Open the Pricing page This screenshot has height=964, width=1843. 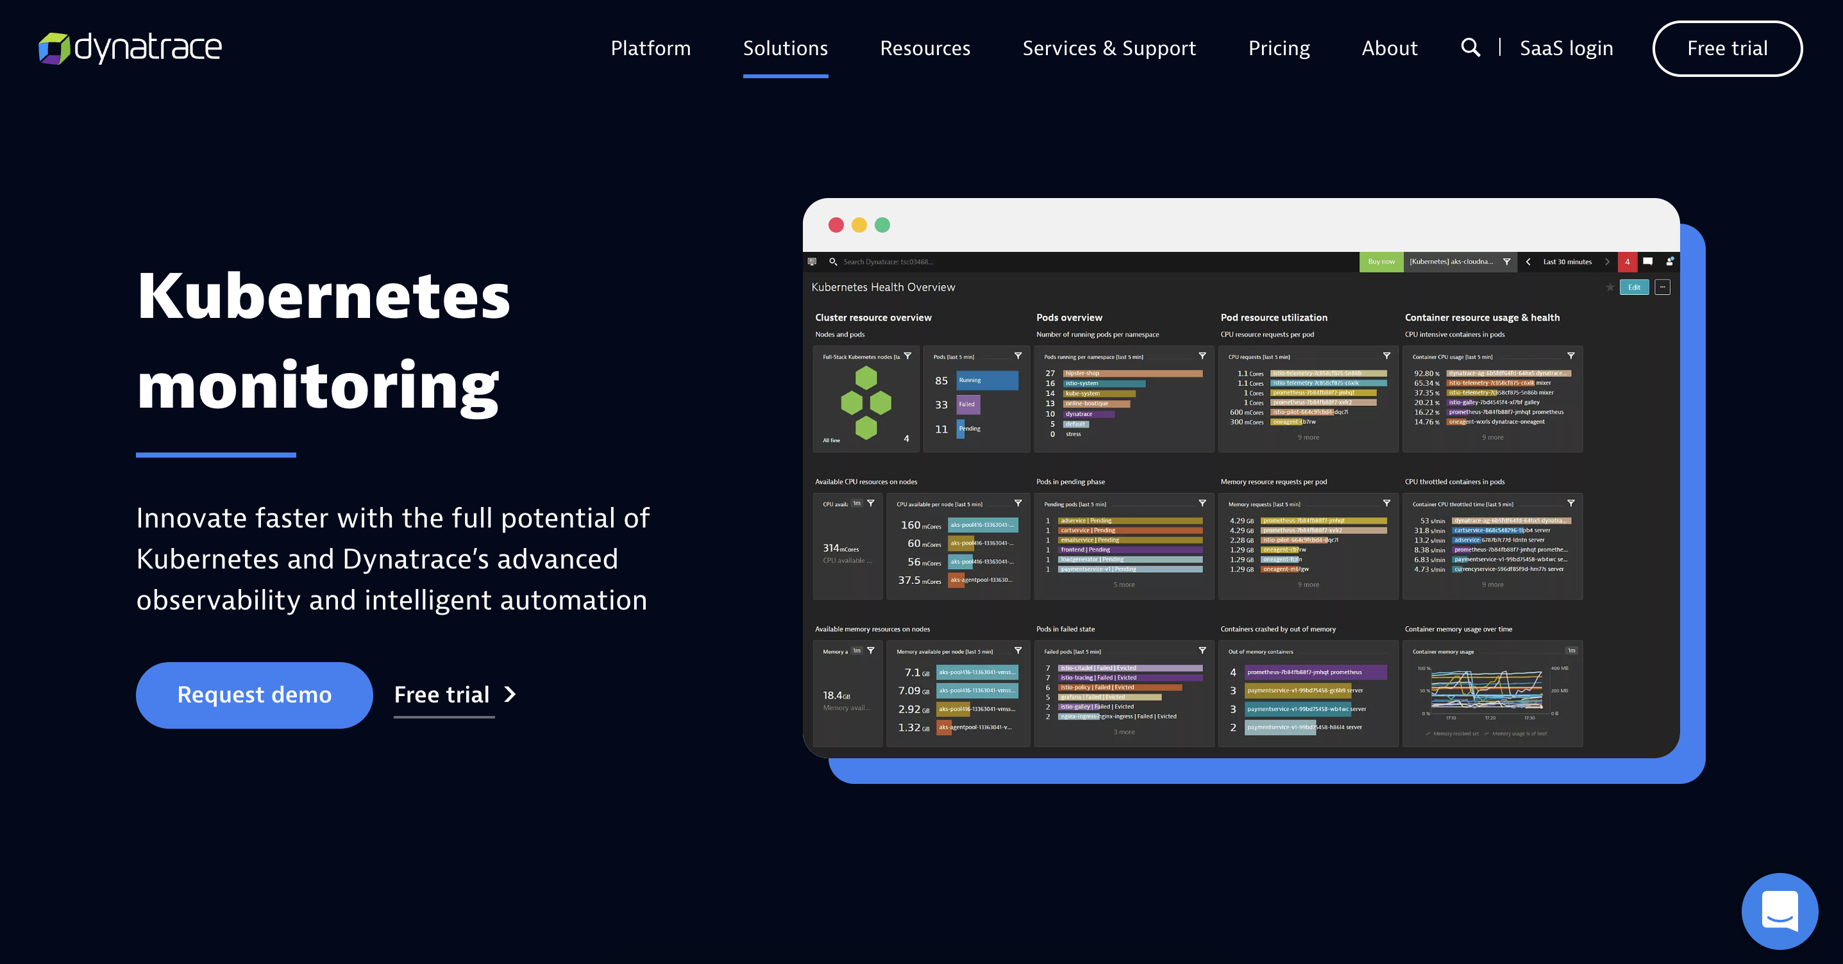click(x=1279, y=48)
